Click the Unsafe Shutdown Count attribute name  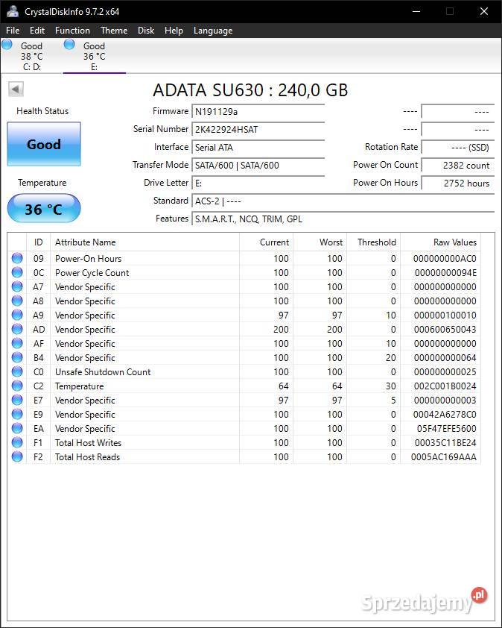coord(103,372)
